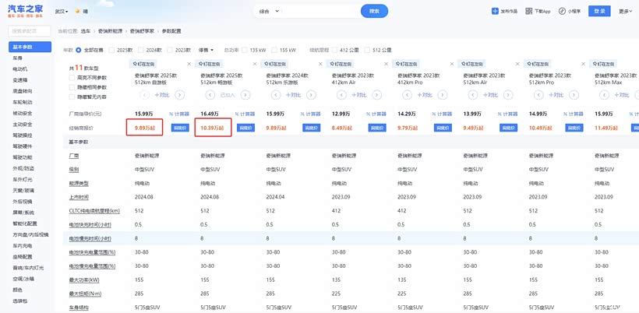Move the 2025款 512km 自游版 column right
The width and height of the screenshot is (639, 313).
click(179, 95)
